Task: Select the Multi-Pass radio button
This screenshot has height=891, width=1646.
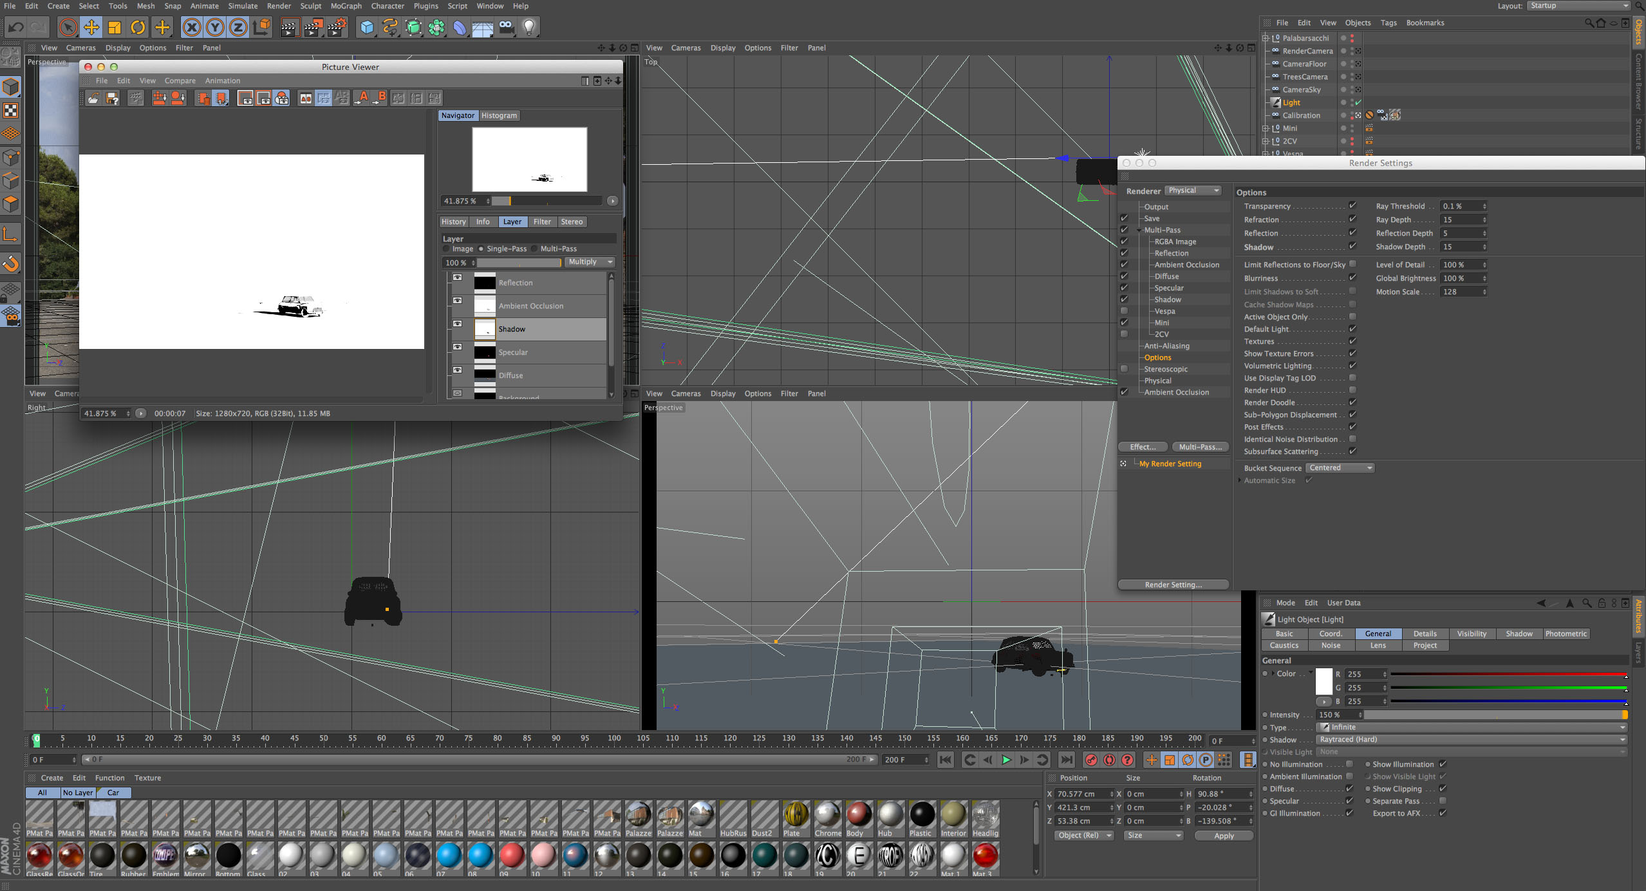Action: (x=534, y=249)
